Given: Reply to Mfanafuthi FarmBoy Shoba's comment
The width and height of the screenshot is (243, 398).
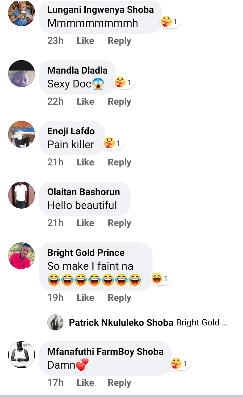Looking at the screenshot, I should (119, 383).
